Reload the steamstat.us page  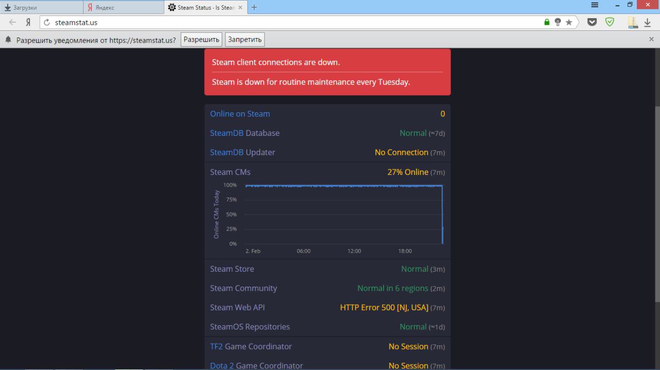[47, 22]
